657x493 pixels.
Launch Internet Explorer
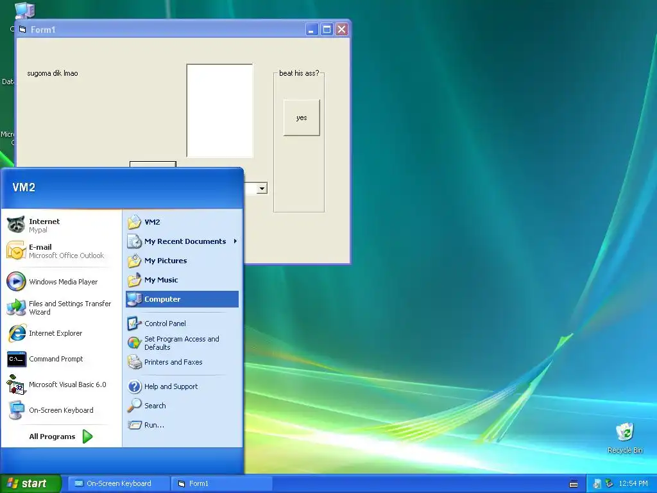pyautogui.click(x=60, y=333)
